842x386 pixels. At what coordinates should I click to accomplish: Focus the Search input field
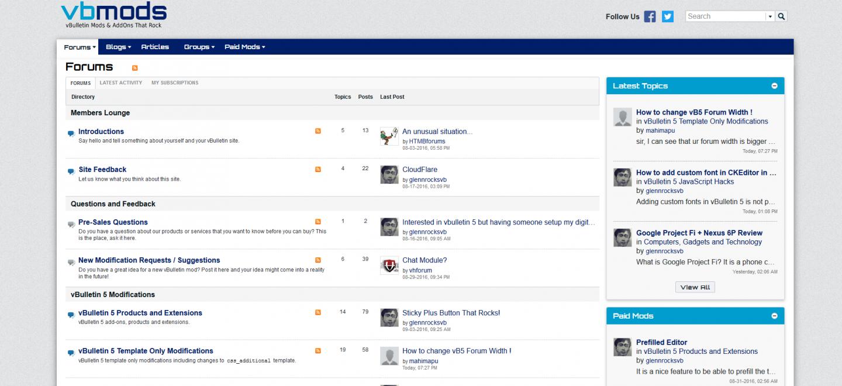[x=726, y=16]
